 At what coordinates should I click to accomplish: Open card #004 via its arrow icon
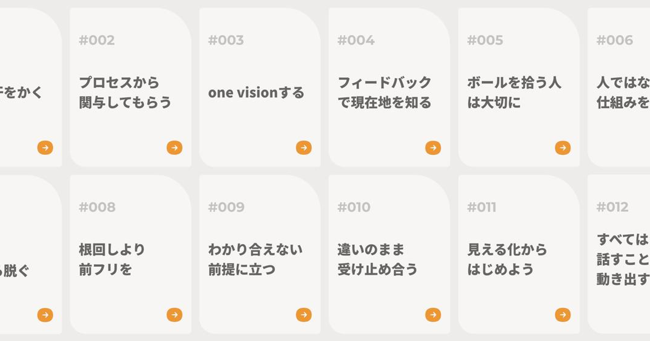[x=433, y=148]
